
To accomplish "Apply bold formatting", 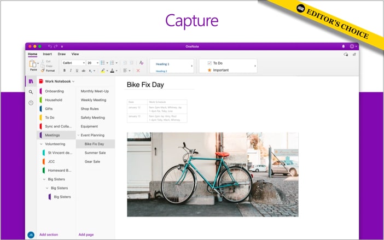I will pyautogui.click(x=64, y=71).
